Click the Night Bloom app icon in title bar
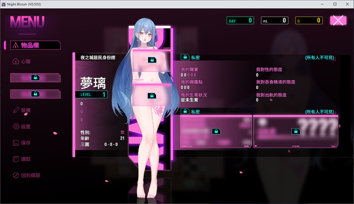This screenshot has width=354, height=204. pos(4,4)
